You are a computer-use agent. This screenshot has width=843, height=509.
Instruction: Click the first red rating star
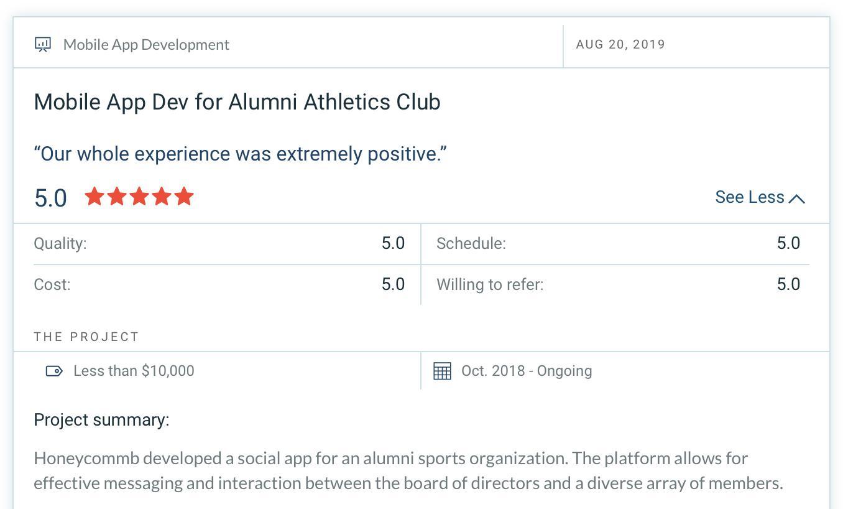coord(94,197)
